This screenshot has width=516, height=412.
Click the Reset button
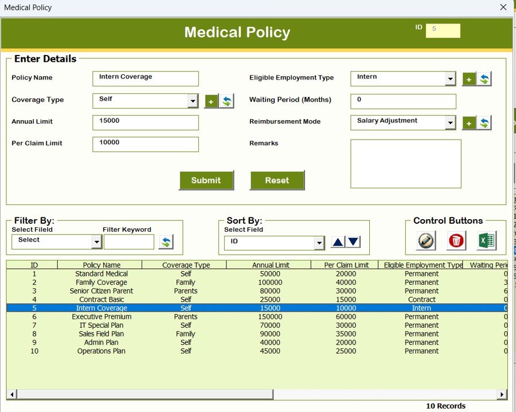point(277,180)
